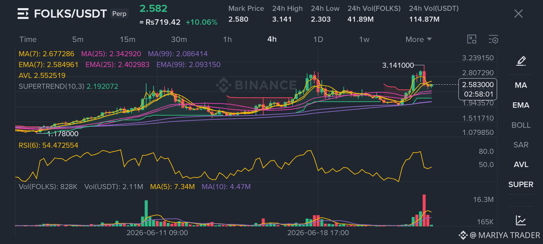Open the chart indicator settings icon
Viewport: 543px width, 244px height.
[x=493, y=39]
